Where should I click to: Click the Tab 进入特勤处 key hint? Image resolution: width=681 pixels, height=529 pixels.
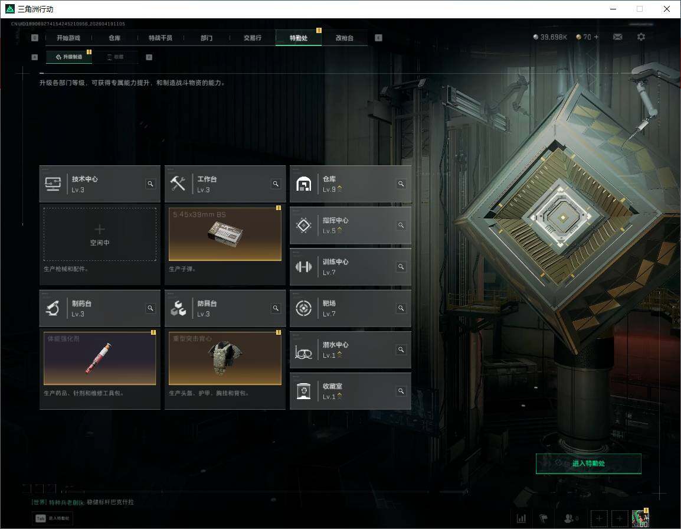click(52, 518)
